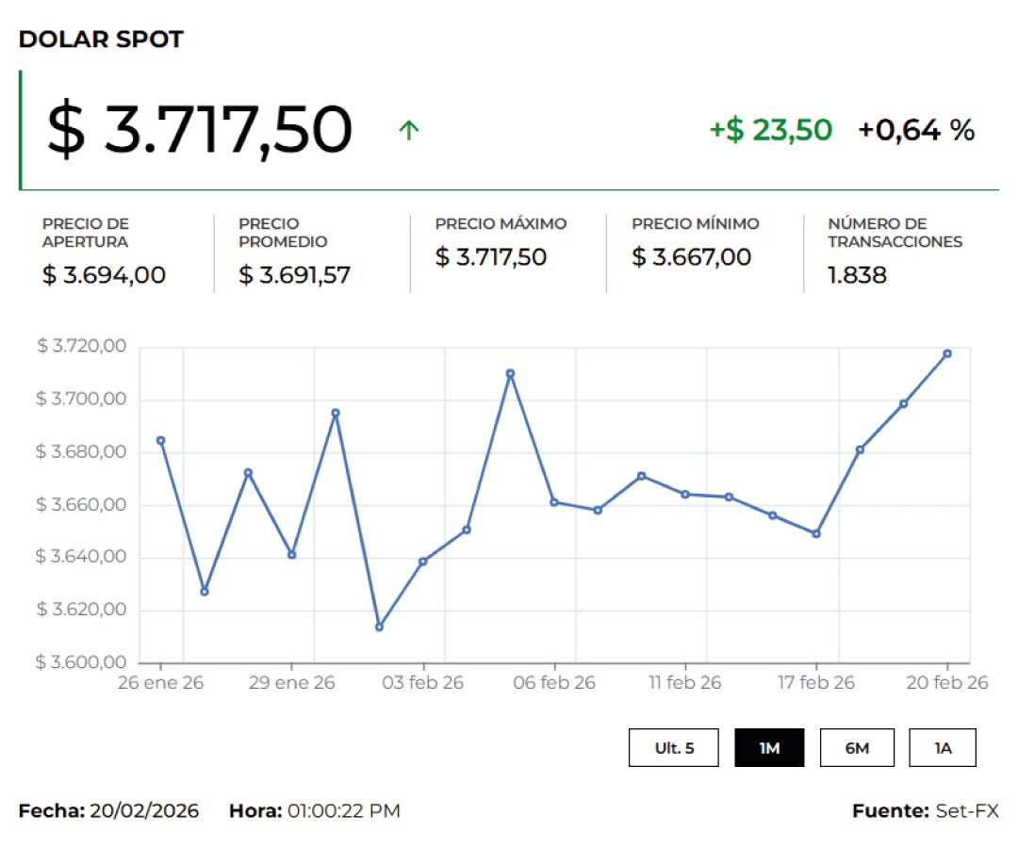1018x848 pixels.
Task: Switch to the 6M time range
Action: click(857, 747)
